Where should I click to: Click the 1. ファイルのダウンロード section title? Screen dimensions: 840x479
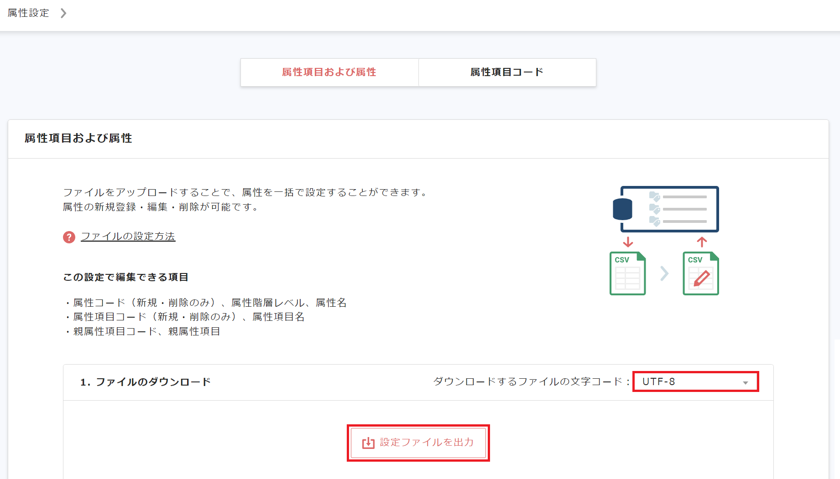(146, 382)
